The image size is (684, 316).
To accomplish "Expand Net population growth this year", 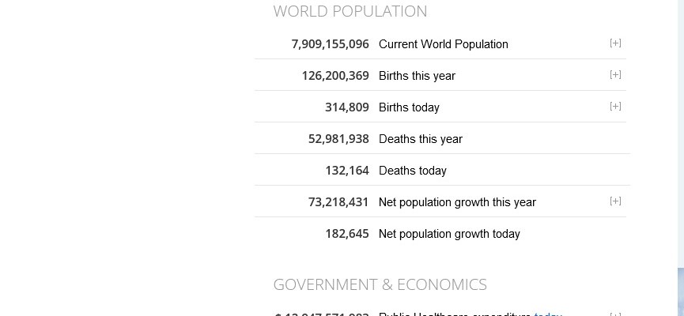I will [615, 201].
